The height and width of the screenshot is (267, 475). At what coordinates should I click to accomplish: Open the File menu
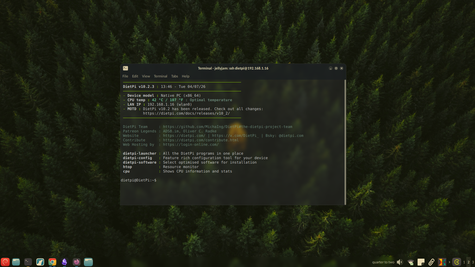tap(125, 76)
